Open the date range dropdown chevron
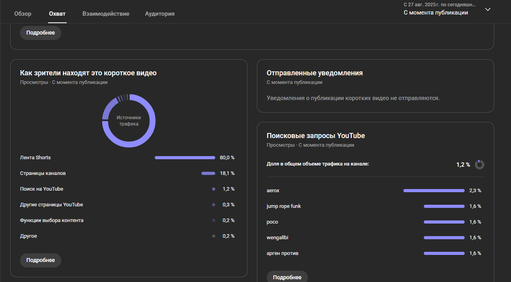The image size is (511, 282). (488, 9)
